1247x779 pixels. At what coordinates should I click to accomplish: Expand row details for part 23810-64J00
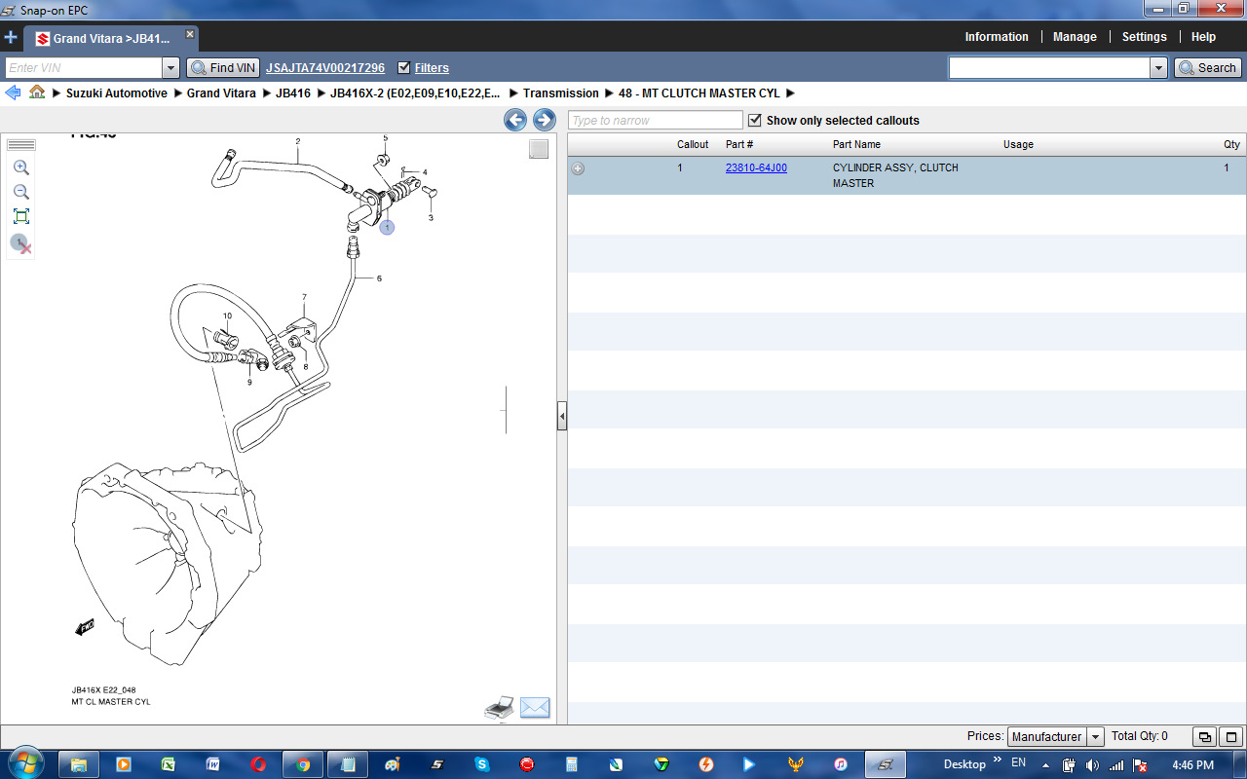coord(578,168)
